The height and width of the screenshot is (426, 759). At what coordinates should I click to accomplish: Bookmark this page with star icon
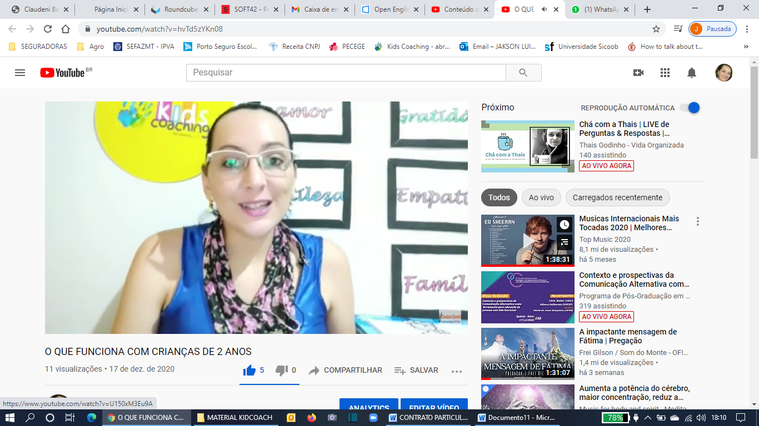tap(656, 29)
